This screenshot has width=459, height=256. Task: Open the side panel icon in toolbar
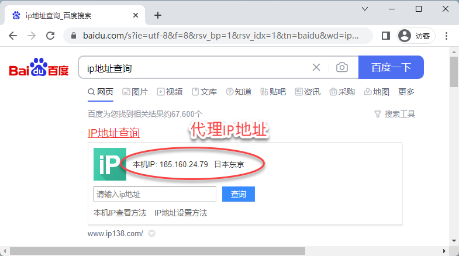pyautogui.click(x=386, y=36)
